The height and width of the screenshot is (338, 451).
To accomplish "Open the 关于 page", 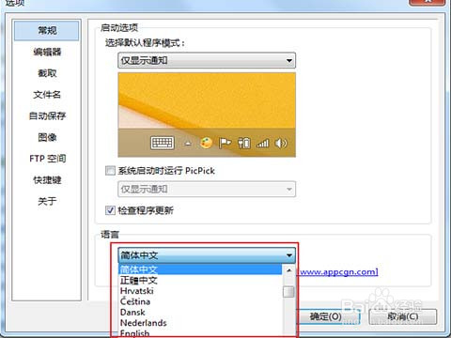I will click(47, 201).
